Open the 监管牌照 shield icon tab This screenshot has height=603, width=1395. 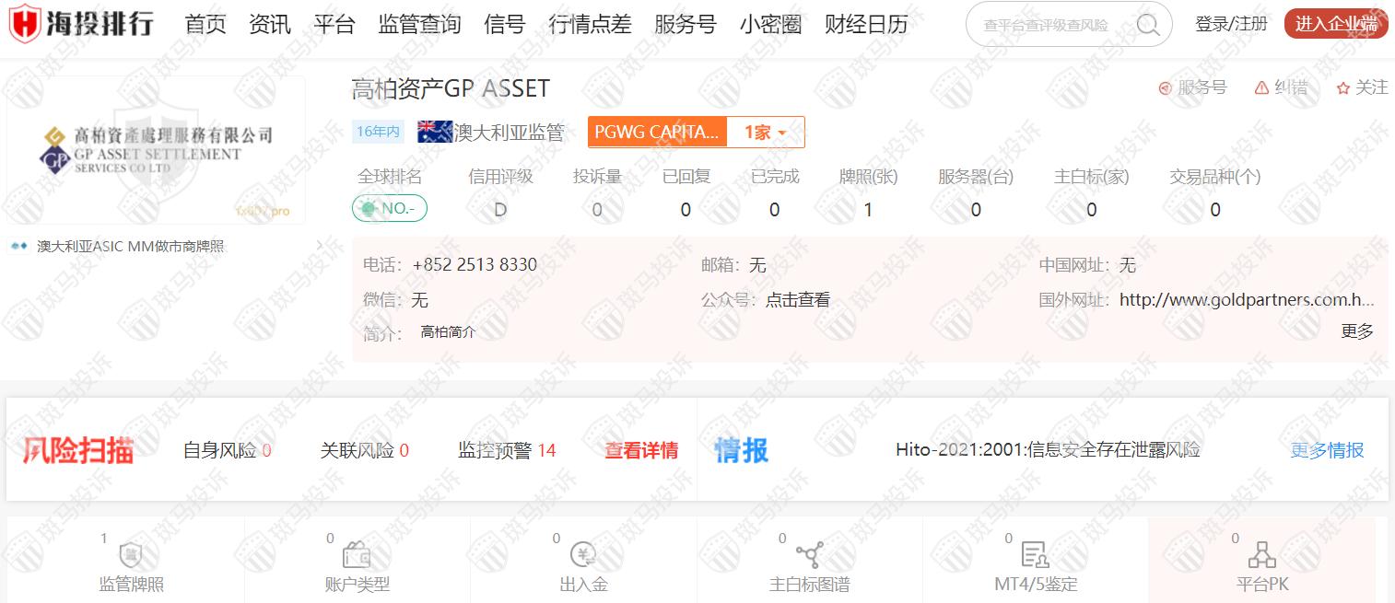[131, 556]
